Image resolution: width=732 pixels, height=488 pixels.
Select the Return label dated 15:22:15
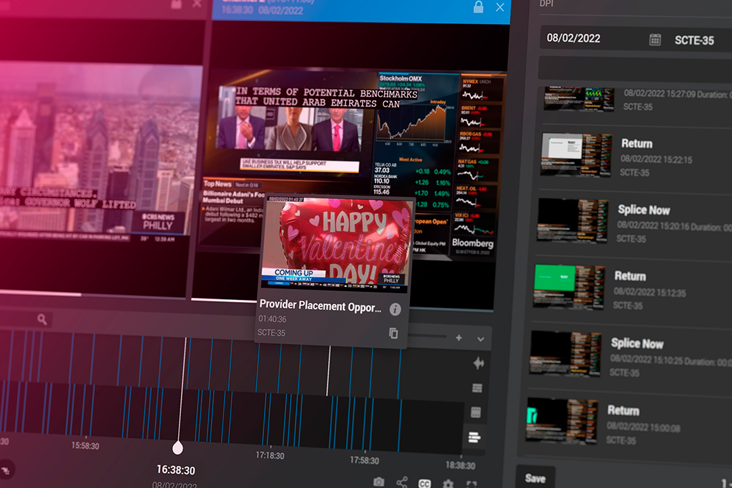pos(636,143)
